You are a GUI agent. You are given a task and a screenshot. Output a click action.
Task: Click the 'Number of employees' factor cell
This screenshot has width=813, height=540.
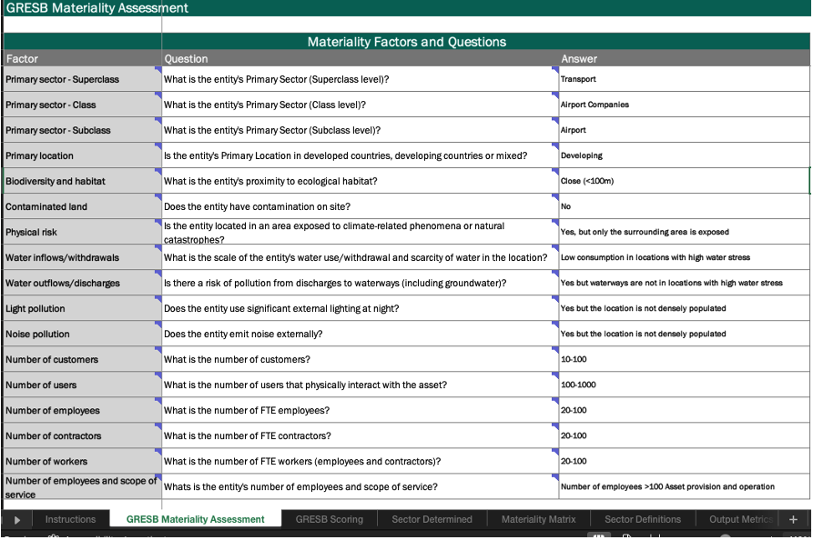[x=83, y=410]
